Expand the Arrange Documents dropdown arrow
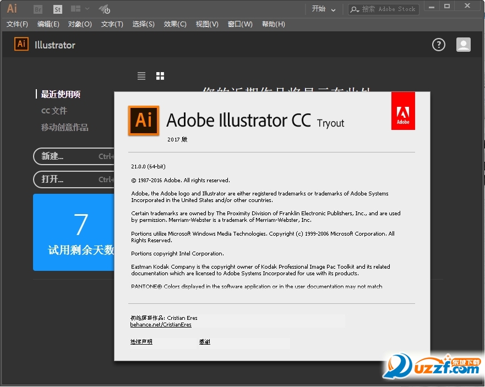 86,8
